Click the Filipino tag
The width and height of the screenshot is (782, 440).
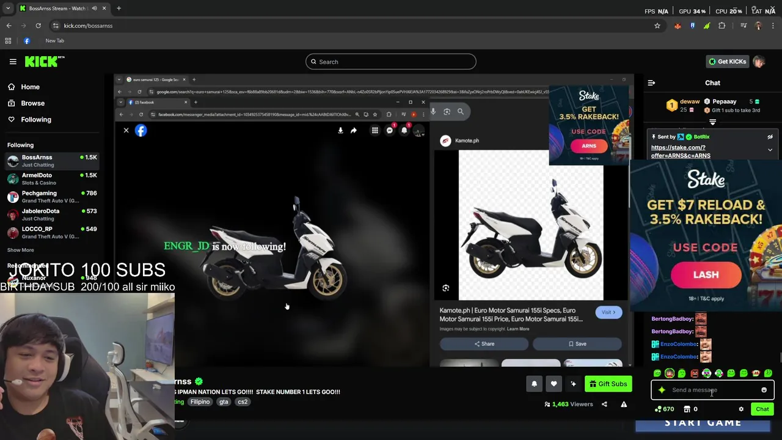(x=200, y=402)
